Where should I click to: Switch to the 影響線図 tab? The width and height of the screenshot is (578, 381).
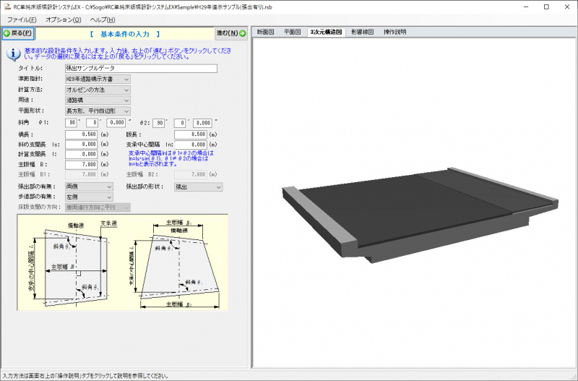(363, 32)
